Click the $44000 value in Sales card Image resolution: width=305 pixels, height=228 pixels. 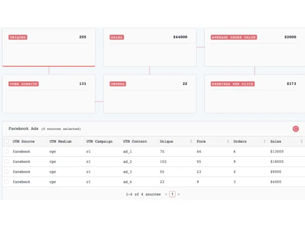pos(180,37)
